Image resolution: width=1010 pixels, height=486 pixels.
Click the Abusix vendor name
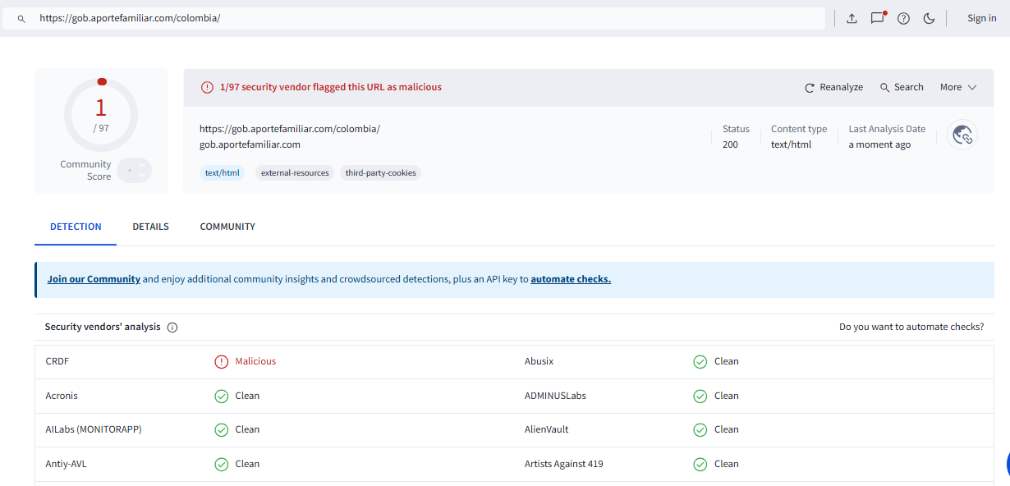click(x=539, y=361)
